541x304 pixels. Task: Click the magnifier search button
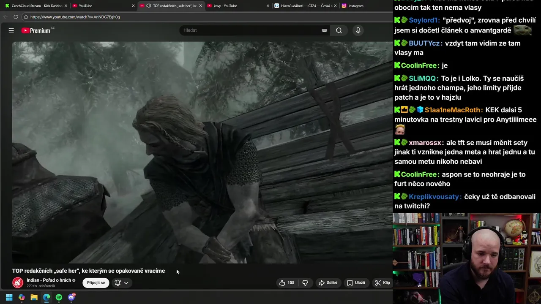tap(339, 30)
